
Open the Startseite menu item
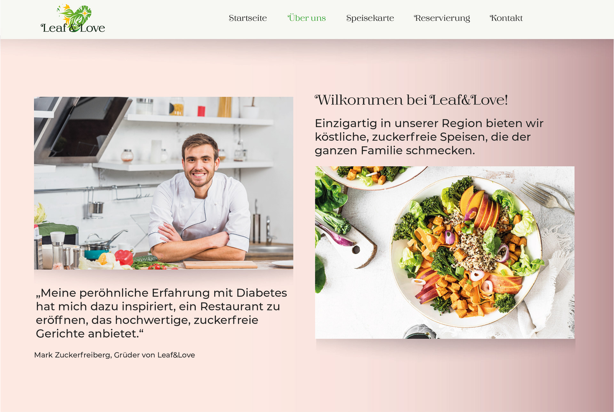[248, 18]
